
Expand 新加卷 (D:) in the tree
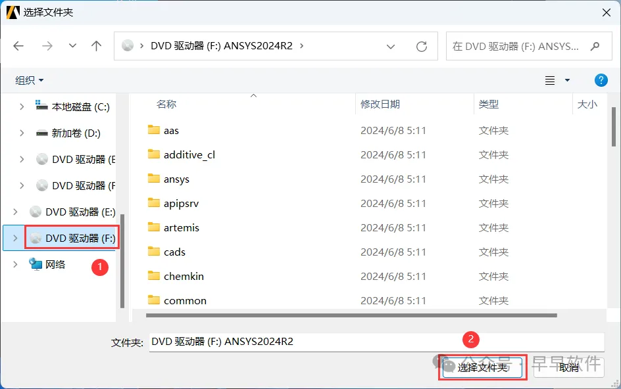click(x=22, y=133)
